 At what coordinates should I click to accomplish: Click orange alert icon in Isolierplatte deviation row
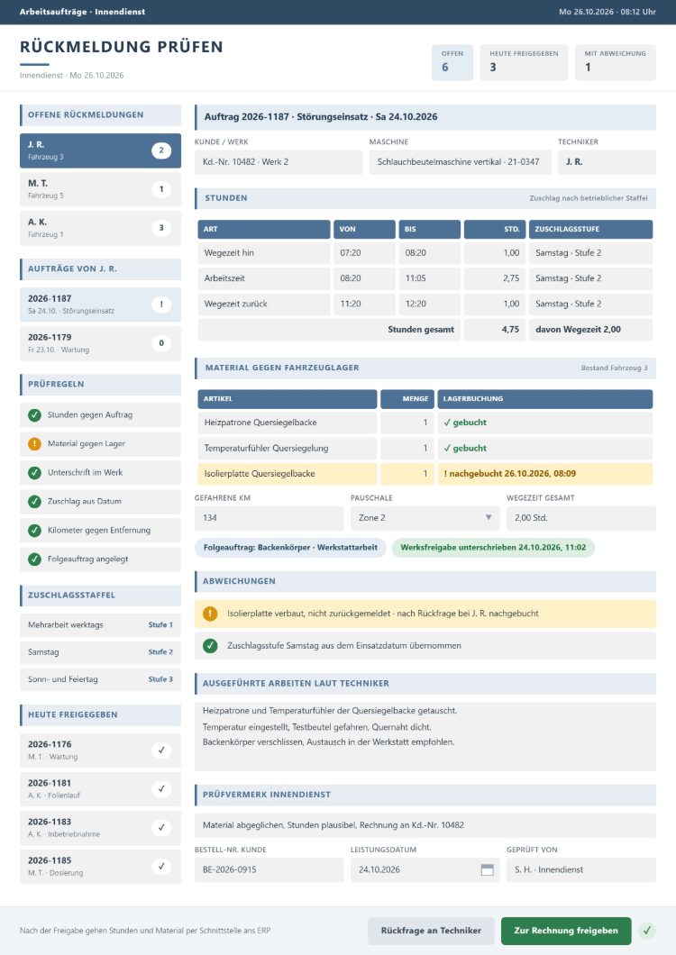pyautogui.click(x=210, y=614)
